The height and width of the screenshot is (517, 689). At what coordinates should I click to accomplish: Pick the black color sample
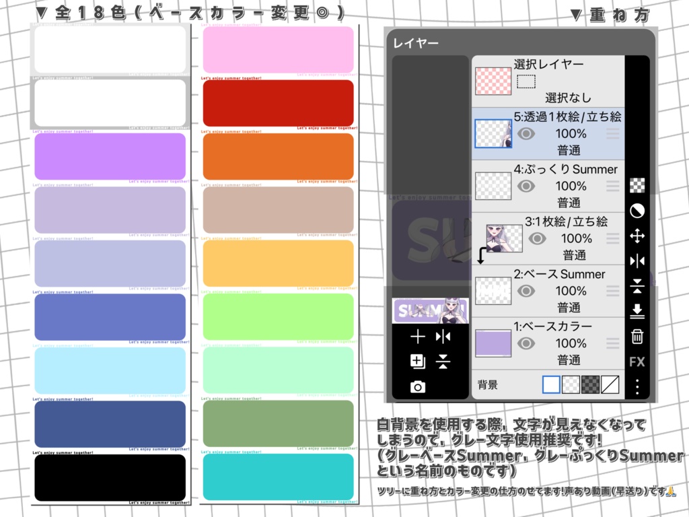(x=110, y=477)
